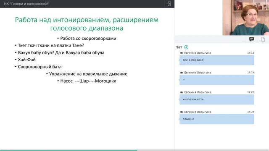Click the 14:12 message timestamp
Screen dimensions: 269x151
251,53
